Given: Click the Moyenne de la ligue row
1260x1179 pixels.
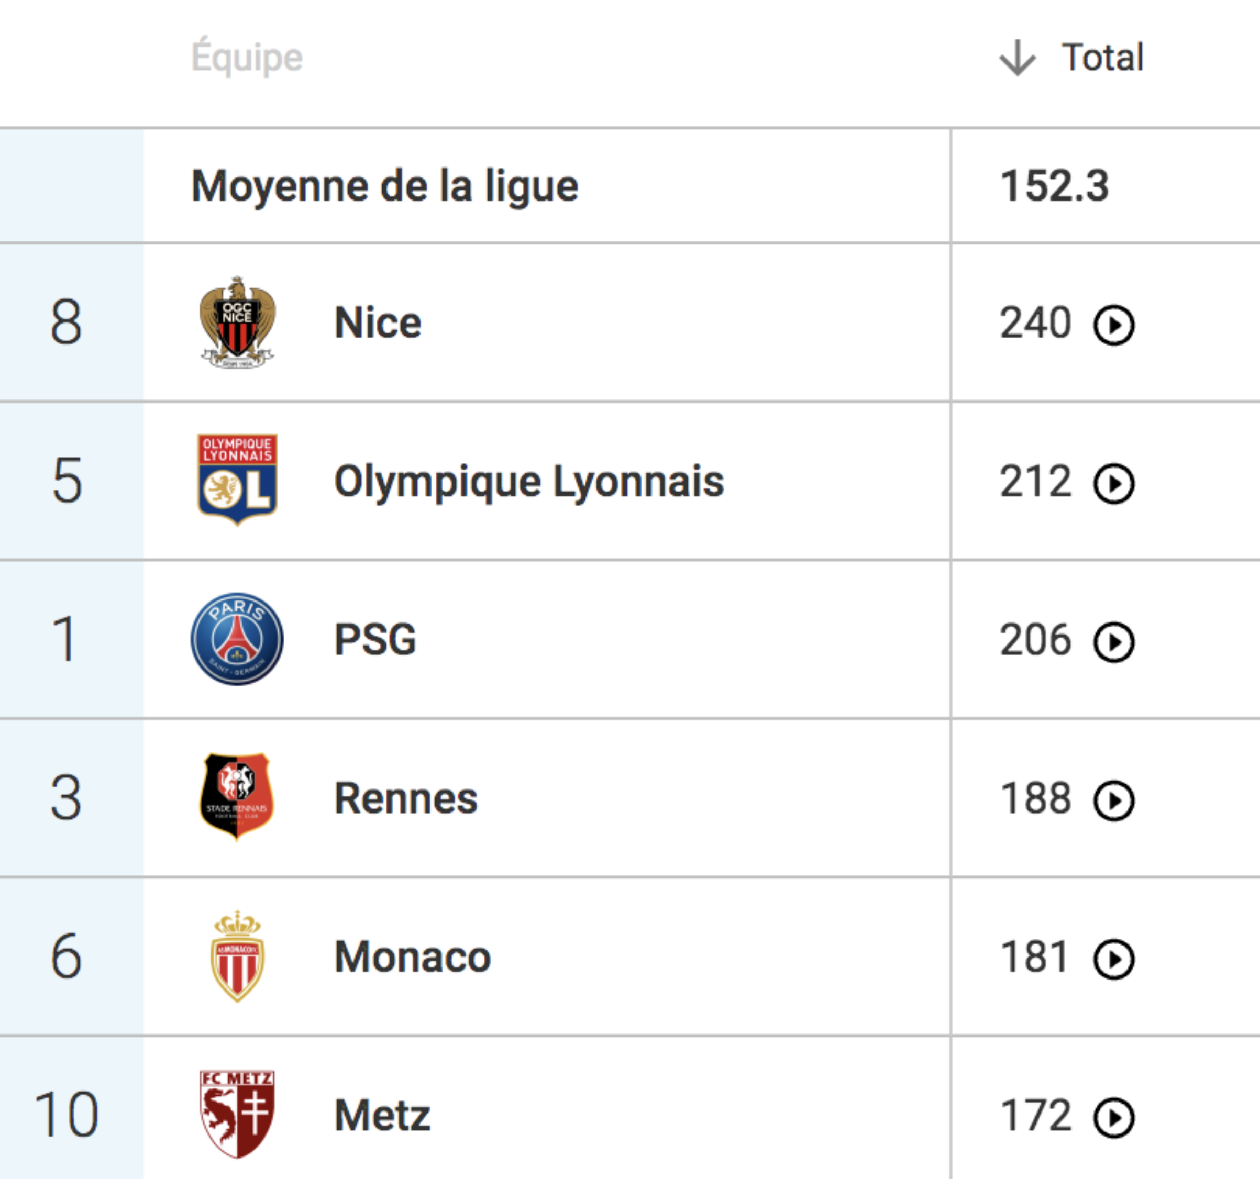Looking at the screenshot, I should pos(630,186).
